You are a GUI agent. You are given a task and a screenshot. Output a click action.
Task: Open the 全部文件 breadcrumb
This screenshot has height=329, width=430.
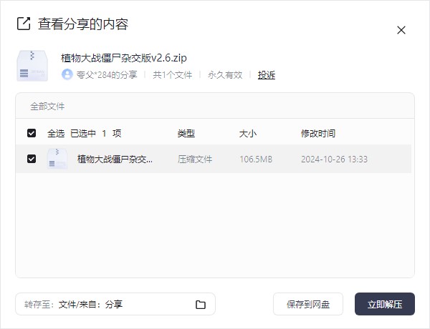(x=47, y=106)
